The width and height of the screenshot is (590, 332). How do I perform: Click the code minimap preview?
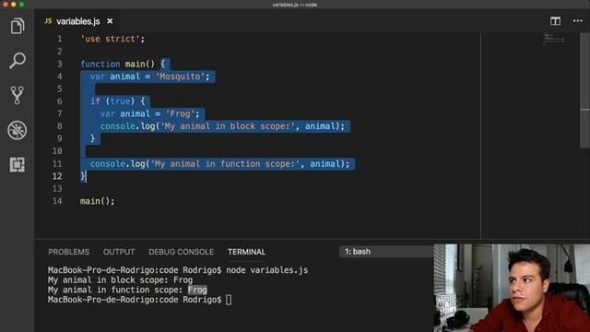pyautogui.click(x=553, y=39)
